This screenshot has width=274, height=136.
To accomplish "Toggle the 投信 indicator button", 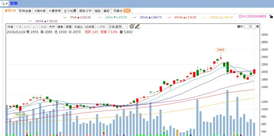I will pos(27,27).
